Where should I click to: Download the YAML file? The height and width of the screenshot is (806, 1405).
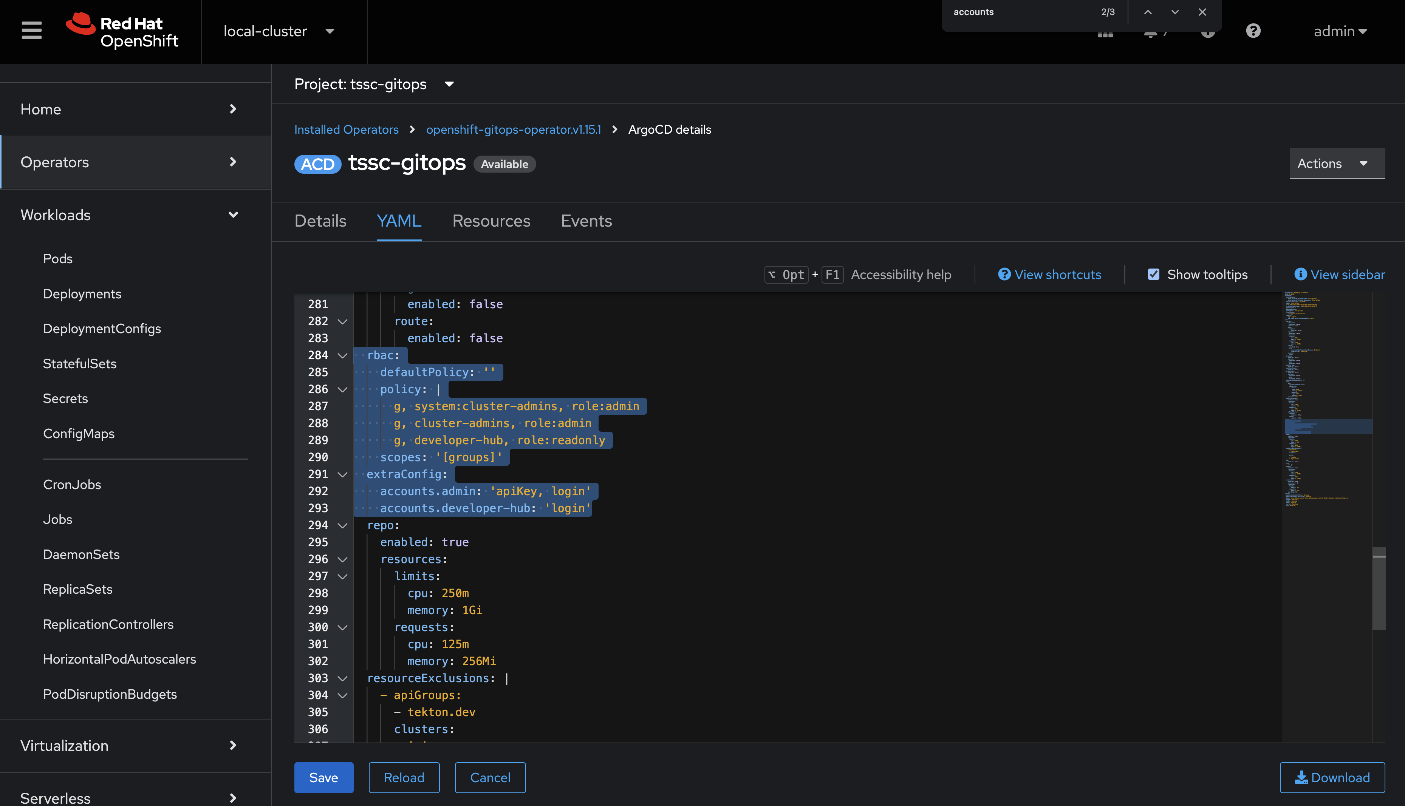1332,778
